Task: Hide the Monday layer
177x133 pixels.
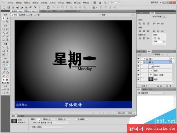Action: pos(138,66)
